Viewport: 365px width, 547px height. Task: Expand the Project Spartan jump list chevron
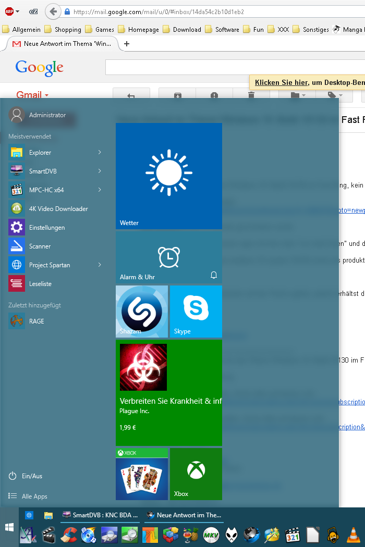click(100, 265)
